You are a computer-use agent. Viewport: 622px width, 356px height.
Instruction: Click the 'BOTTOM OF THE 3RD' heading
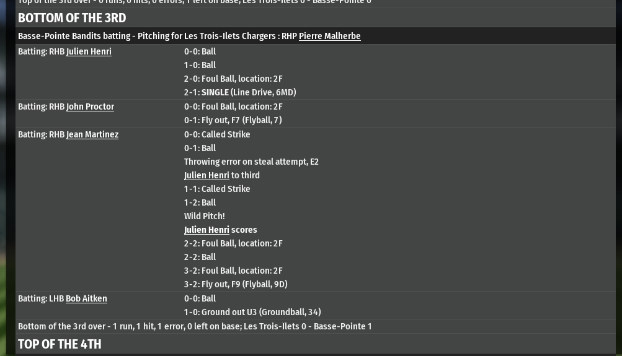pos(72,18)
